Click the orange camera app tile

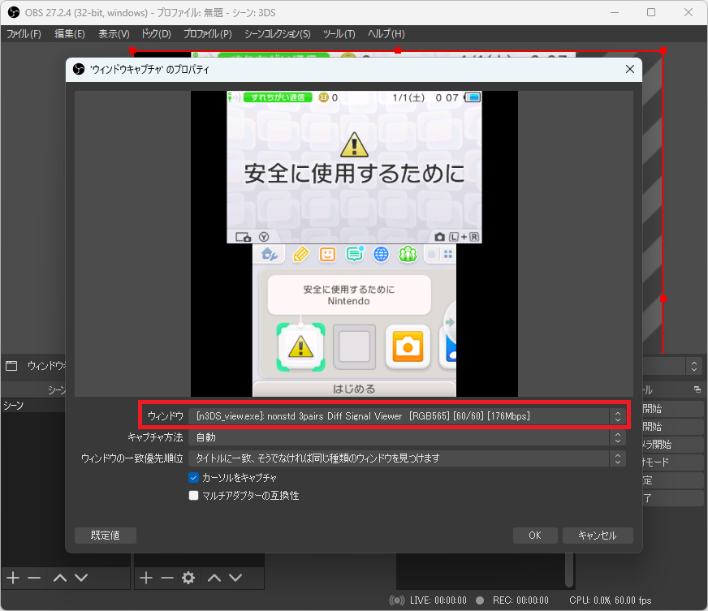408,346
